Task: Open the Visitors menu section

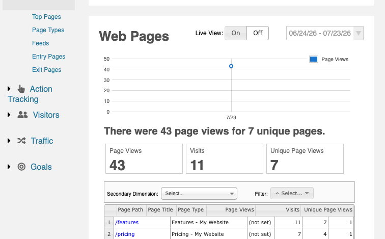Action: tap(46, 115)
